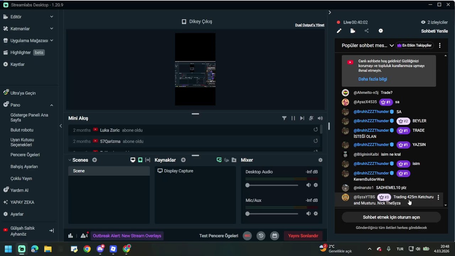
Task: Open Bahşiş Ayarları
Action: click(x=24, y=166)
